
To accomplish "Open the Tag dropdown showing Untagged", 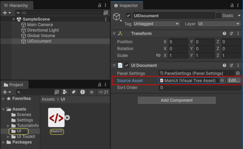I will pos(157,24).
